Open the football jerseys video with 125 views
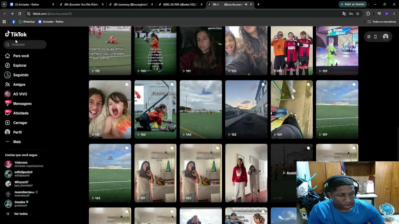Viewport: 399px width, 224px height. [292, 50]
